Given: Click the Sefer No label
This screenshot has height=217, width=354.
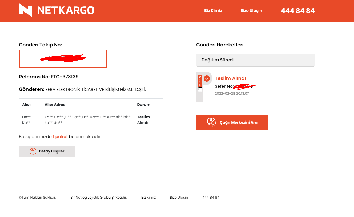Looking at the screenshot, I should point(224,86).
